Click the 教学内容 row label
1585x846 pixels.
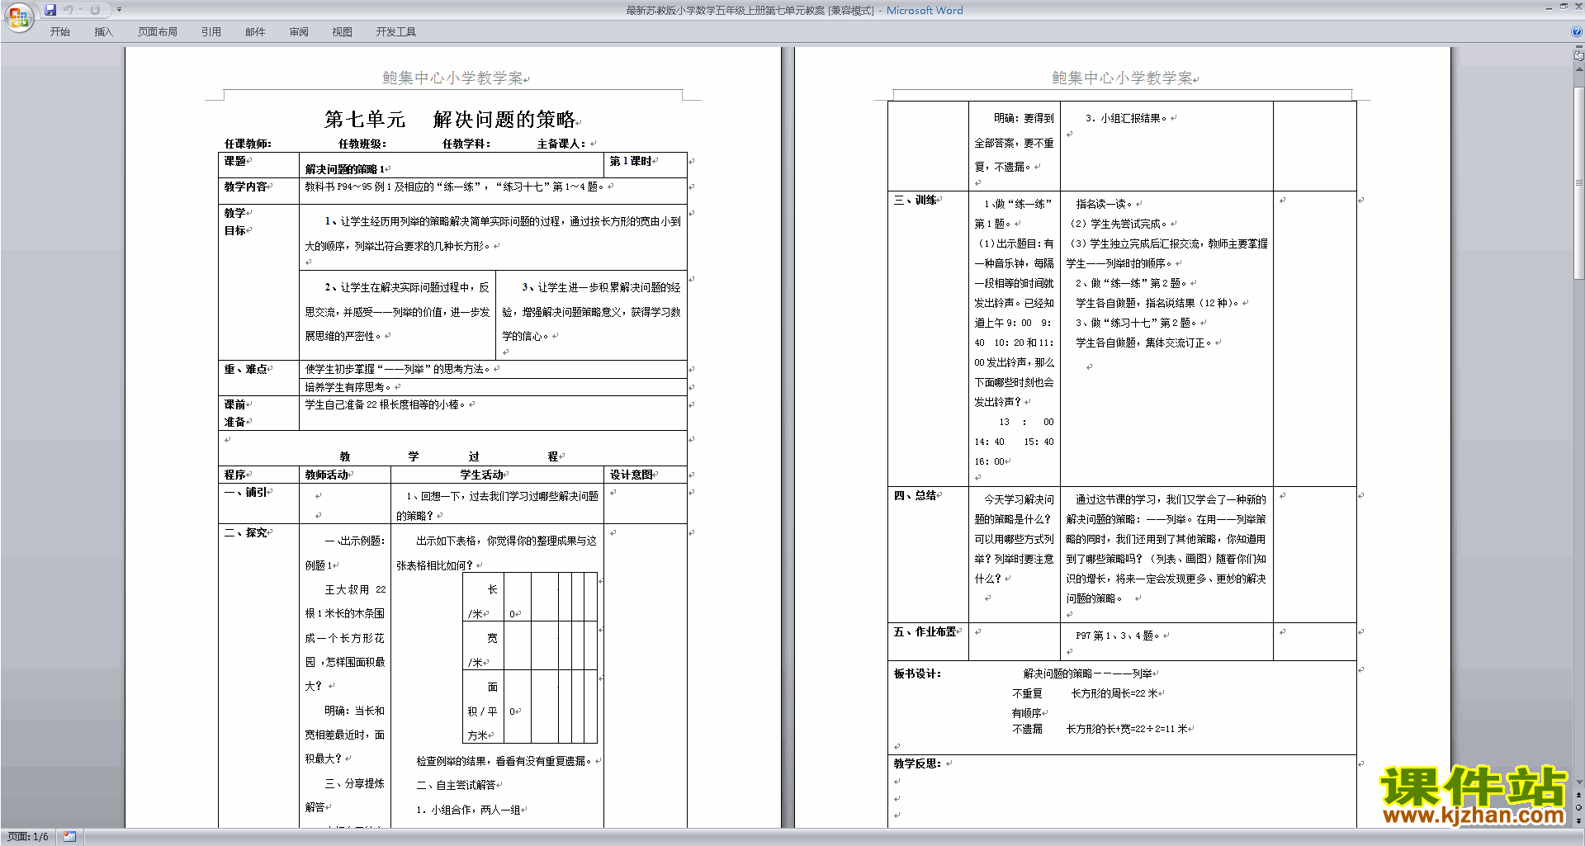click(x=246, y=187)
